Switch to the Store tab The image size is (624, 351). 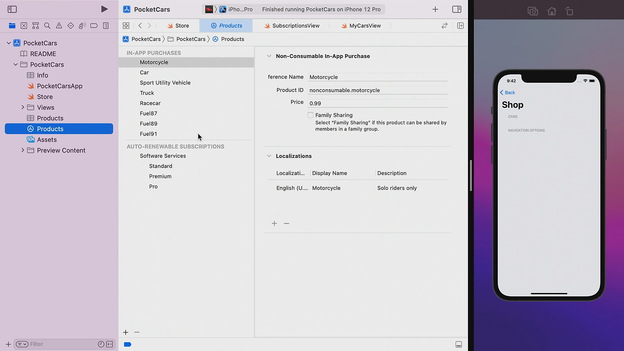[x=178, y=25]
